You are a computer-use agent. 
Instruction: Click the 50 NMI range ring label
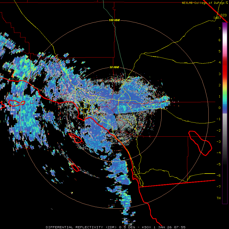pos(114,67)
